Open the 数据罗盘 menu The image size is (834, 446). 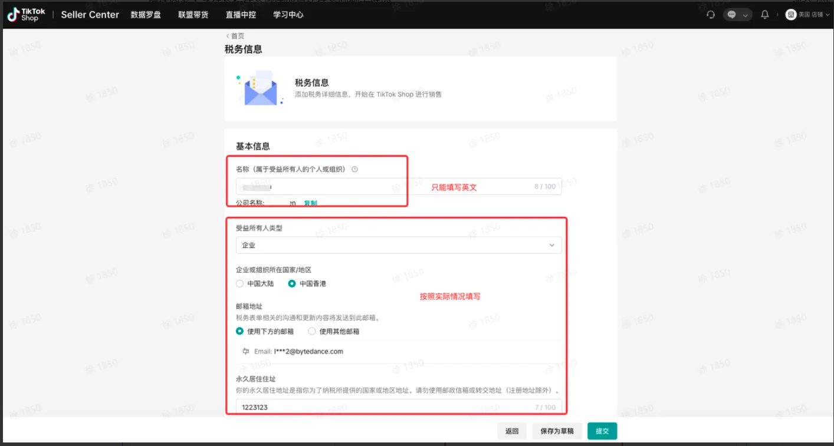pyautogui.click(x=146, y=15)
